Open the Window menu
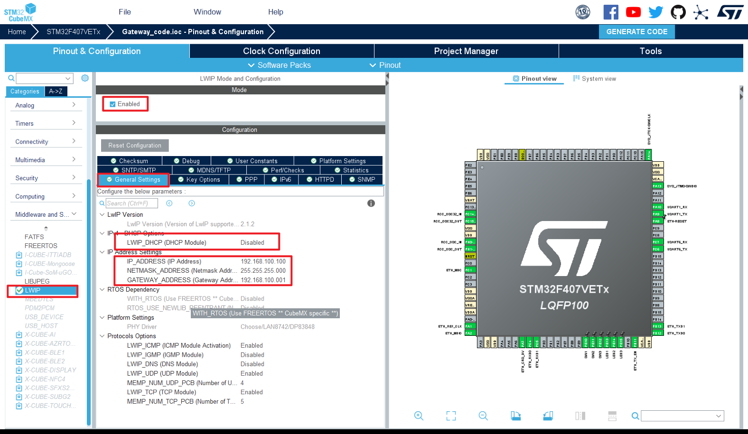Image resolution: width=748 pixels, height=434 pixels. (x=207, y=12)
